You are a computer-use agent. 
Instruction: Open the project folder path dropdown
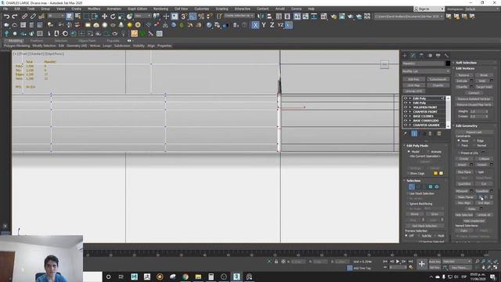pyautogui.click(x=409, y=16)
